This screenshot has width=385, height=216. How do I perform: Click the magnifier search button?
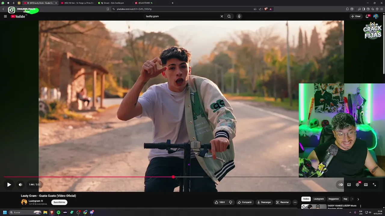(229, 16)
